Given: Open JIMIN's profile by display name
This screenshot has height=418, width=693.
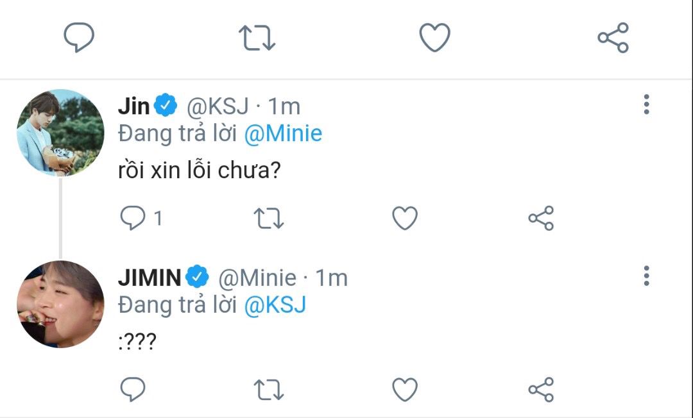Looking at the screenshot, I should pos(149,278).
